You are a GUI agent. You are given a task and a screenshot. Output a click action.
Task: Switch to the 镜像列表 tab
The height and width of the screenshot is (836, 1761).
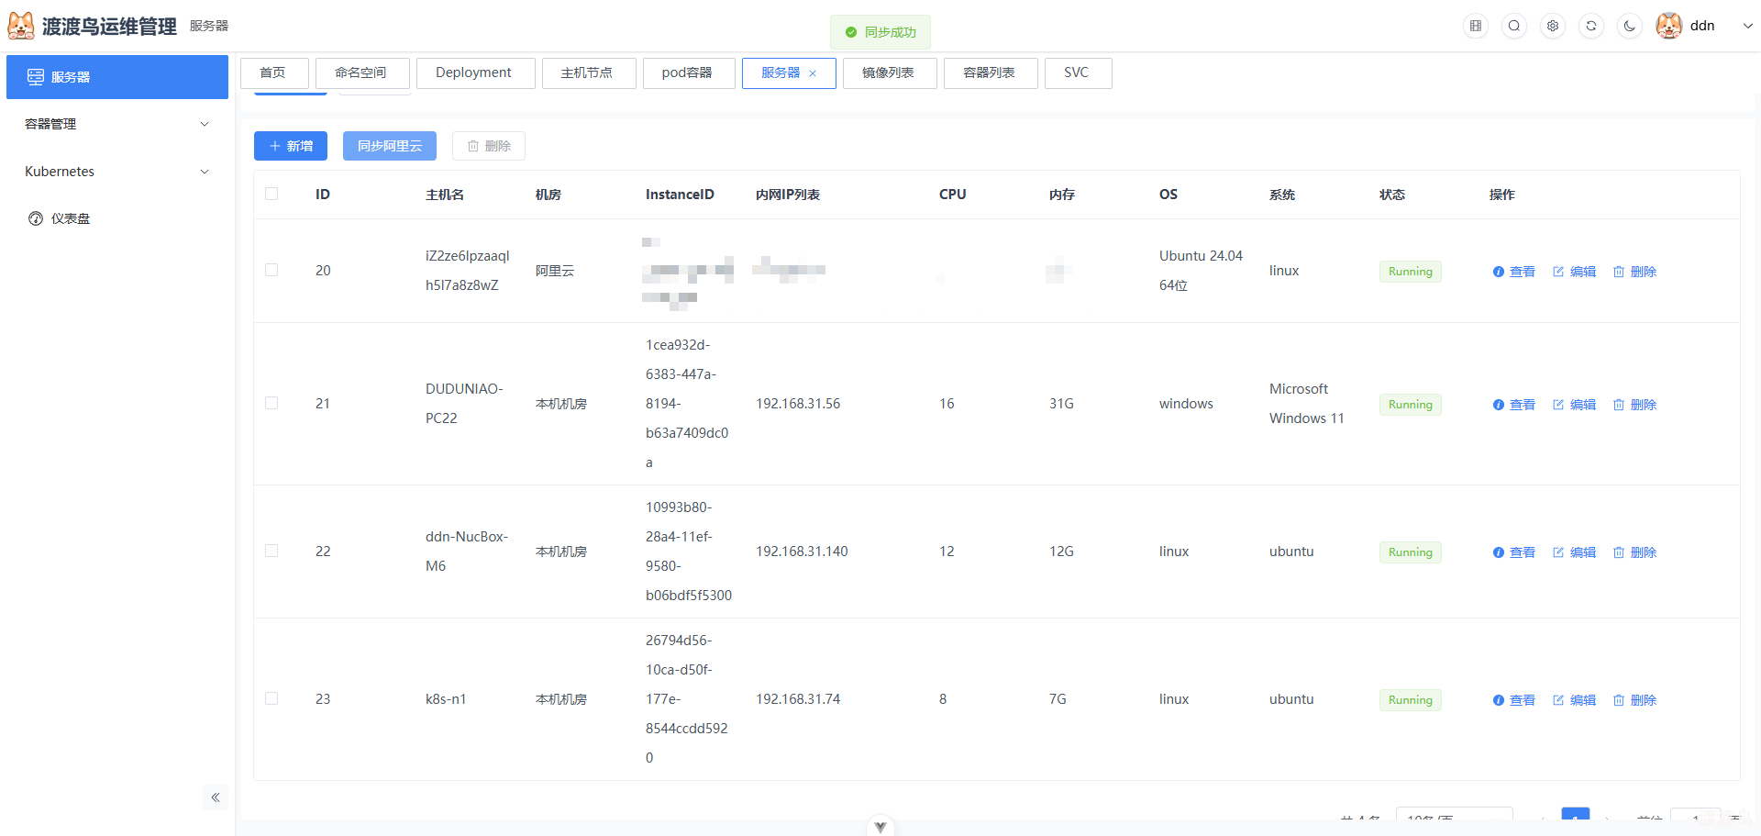coord(888,72)
